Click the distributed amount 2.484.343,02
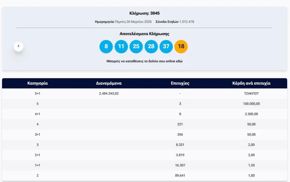This screenshot has width=290, height=182. point(109,94)
